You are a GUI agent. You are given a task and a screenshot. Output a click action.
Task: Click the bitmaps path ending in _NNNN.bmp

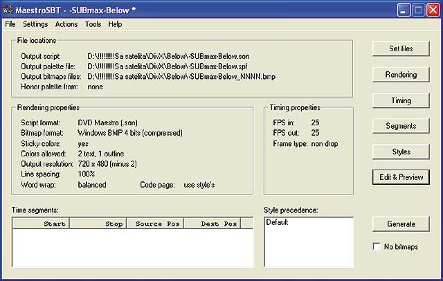[x=181, y=77]
